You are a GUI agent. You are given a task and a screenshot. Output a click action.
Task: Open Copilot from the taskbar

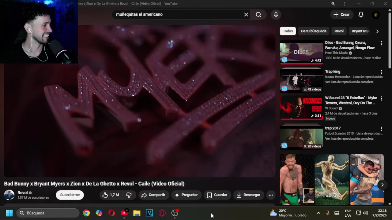[x=99, y=213]
